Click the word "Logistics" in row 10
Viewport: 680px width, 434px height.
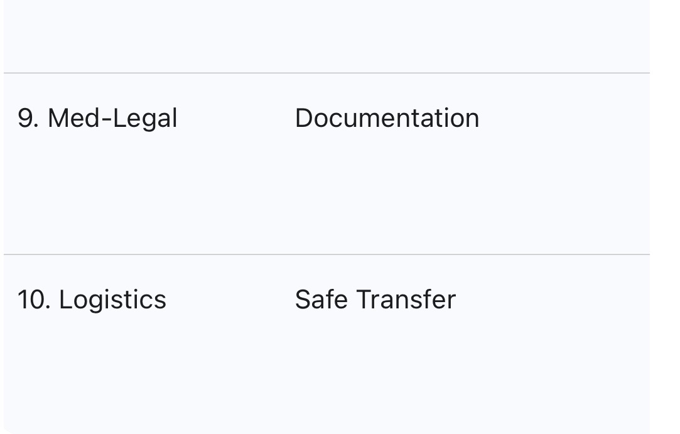coord(112,300)
